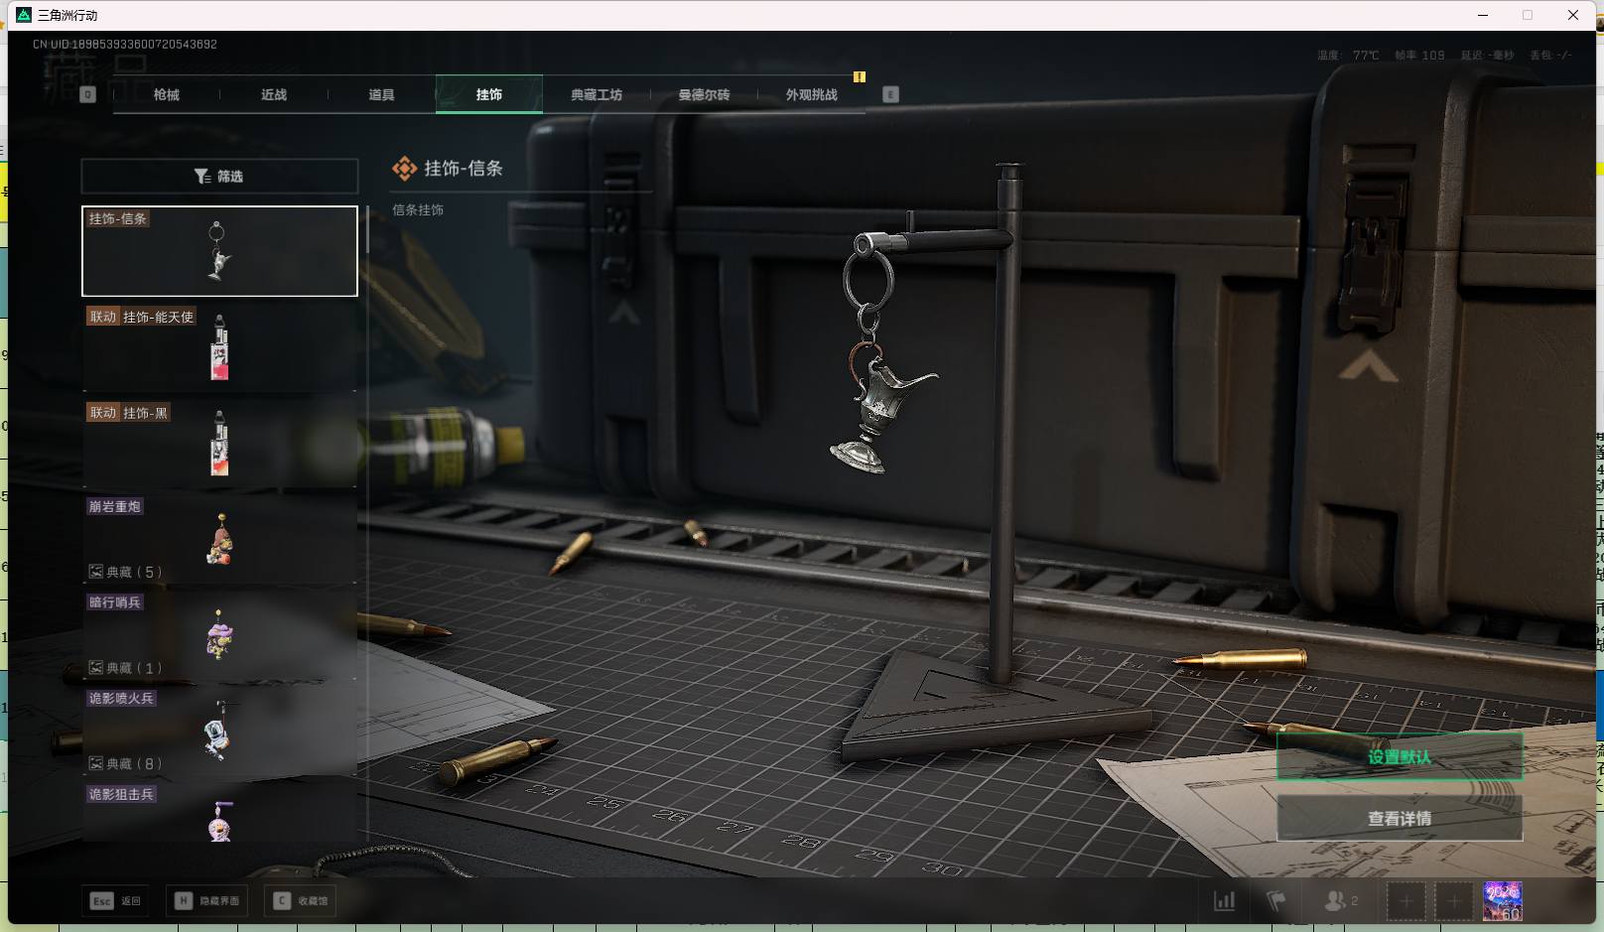Image resolution: width=1604 pixels, height=932 pixels.
Task: Click the active 挂饰 tab
Action: 489,94
